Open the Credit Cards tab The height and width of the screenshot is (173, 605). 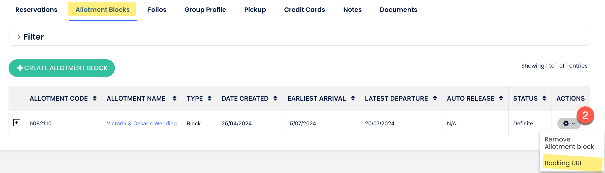coord(305,10)
